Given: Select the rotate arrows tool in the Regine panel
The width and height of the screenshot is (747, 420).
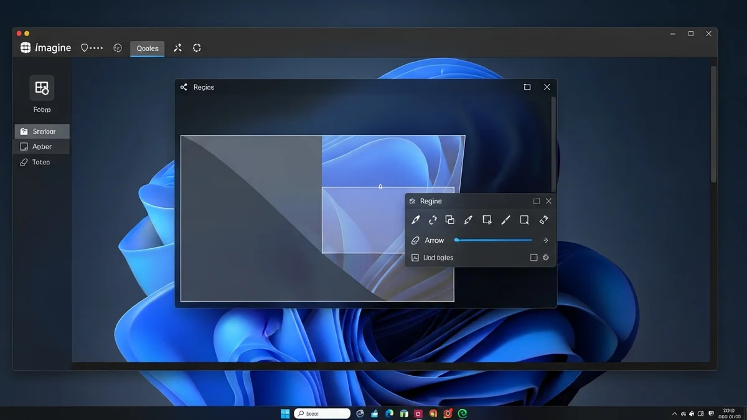Looking at the screenshot, I should coord(433,220).
